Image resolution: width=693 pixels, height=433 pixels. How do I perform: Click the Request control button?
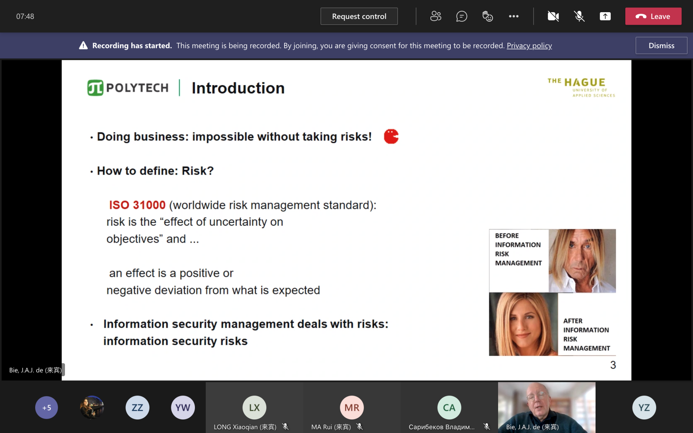tap(359, 16)
